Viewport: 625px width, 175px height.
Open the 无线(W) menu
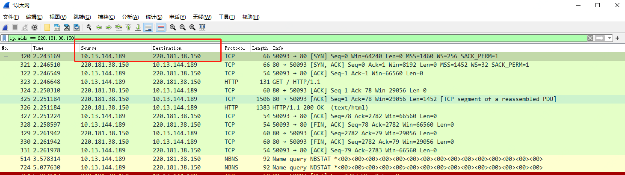pyautogui.click(x=202, y=17)
